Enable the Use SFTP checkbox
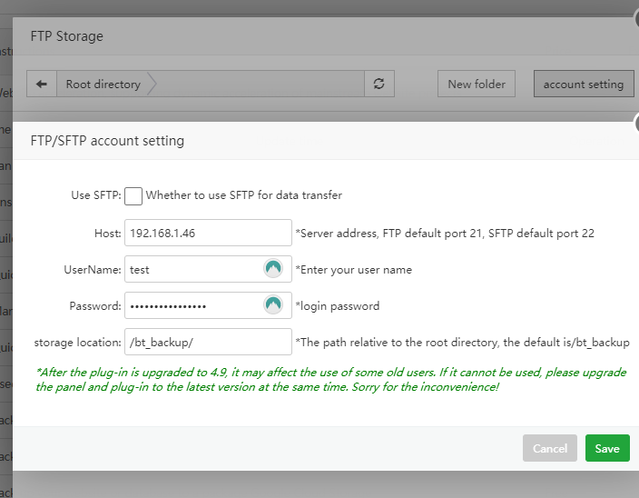The image size is (639, 498). click(x=133, y=195)
